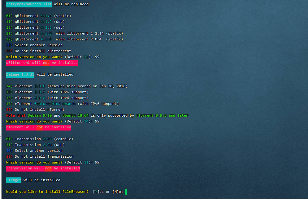This screenshot has height=199, width=308.
Task: Click the 'Note that Debian 9/10' warning line
Action: pos(97,116)
